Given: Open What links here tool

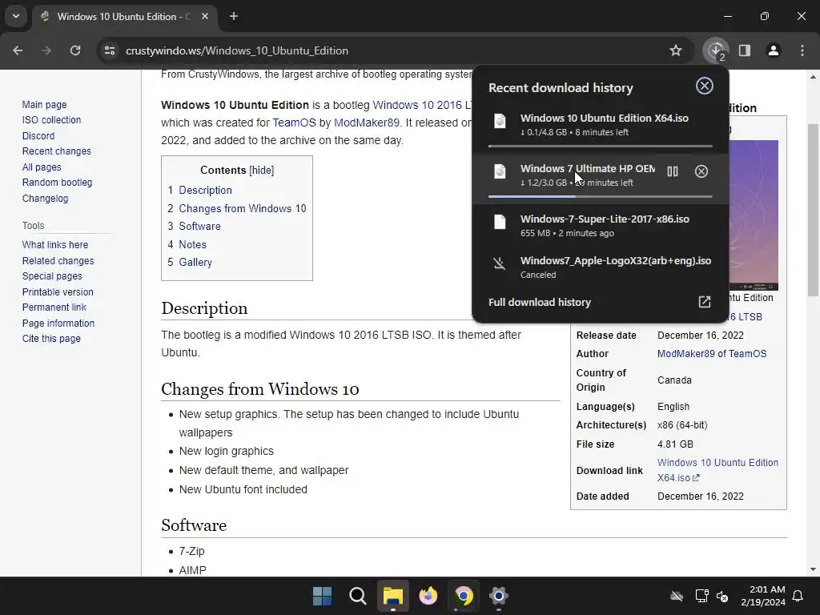Looking at the screenshot, I should point(55,245).
